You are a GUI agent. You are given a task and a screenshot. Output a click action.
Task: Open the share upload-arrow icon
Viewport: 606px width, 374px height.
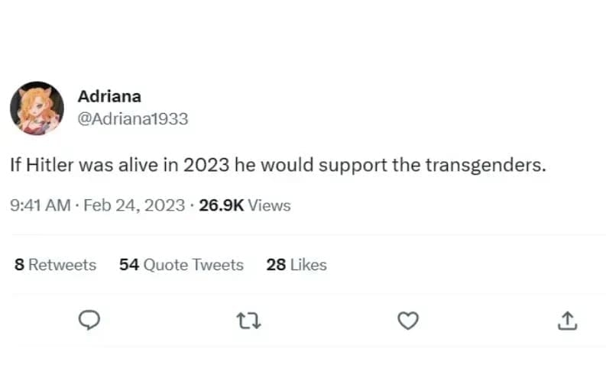coord(567,321)
